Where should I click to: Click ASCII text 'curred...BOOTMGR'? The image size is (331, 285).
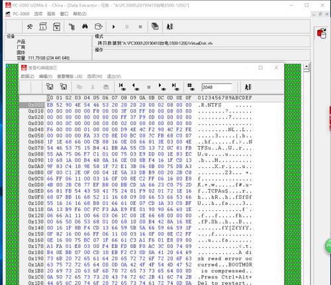[225, 265]
